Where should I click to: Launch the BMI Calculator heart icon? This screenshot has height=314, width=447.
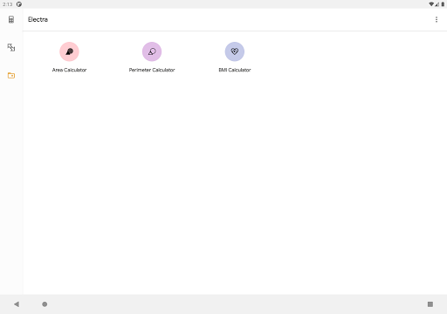235,51
